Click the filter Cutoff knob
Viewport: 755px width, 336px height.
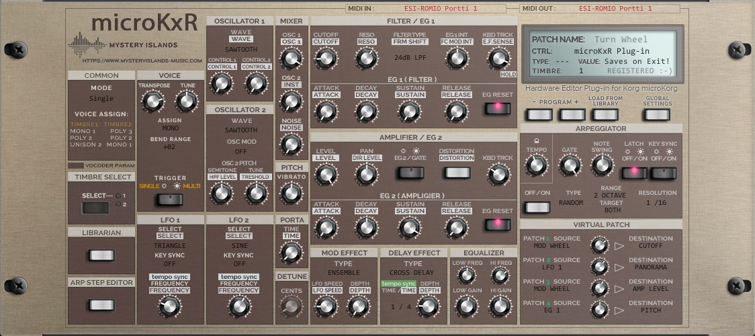pyautogui.click(x=326, y=58)
